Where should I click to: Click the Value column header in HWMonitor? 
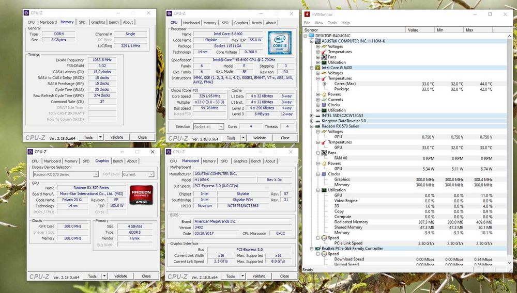(x=420, y=29)
